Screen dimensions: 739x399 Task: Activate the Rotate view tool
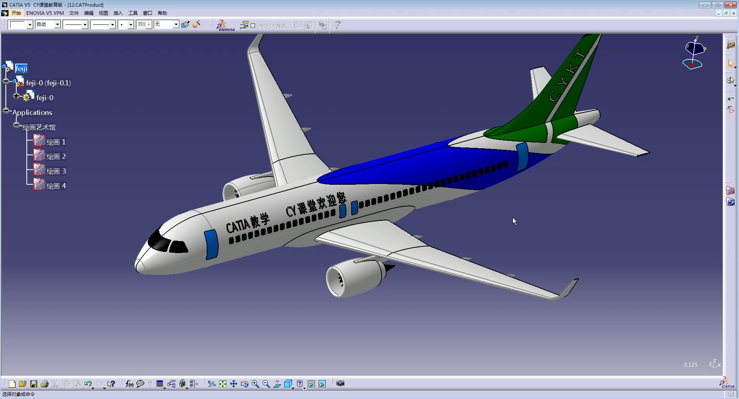244,384
